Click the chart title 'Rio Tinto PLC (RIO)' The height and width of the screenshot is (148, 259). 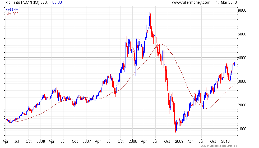pyautogui.click(x=22, y=2)
